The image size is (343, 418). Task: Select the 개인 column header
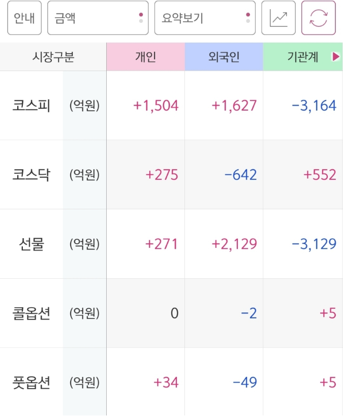146,57
